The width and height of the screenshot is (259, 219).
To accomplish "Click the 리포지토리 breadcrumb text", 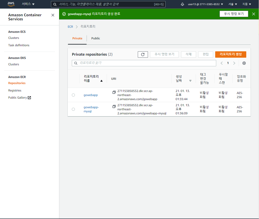I will pos(88,26).
